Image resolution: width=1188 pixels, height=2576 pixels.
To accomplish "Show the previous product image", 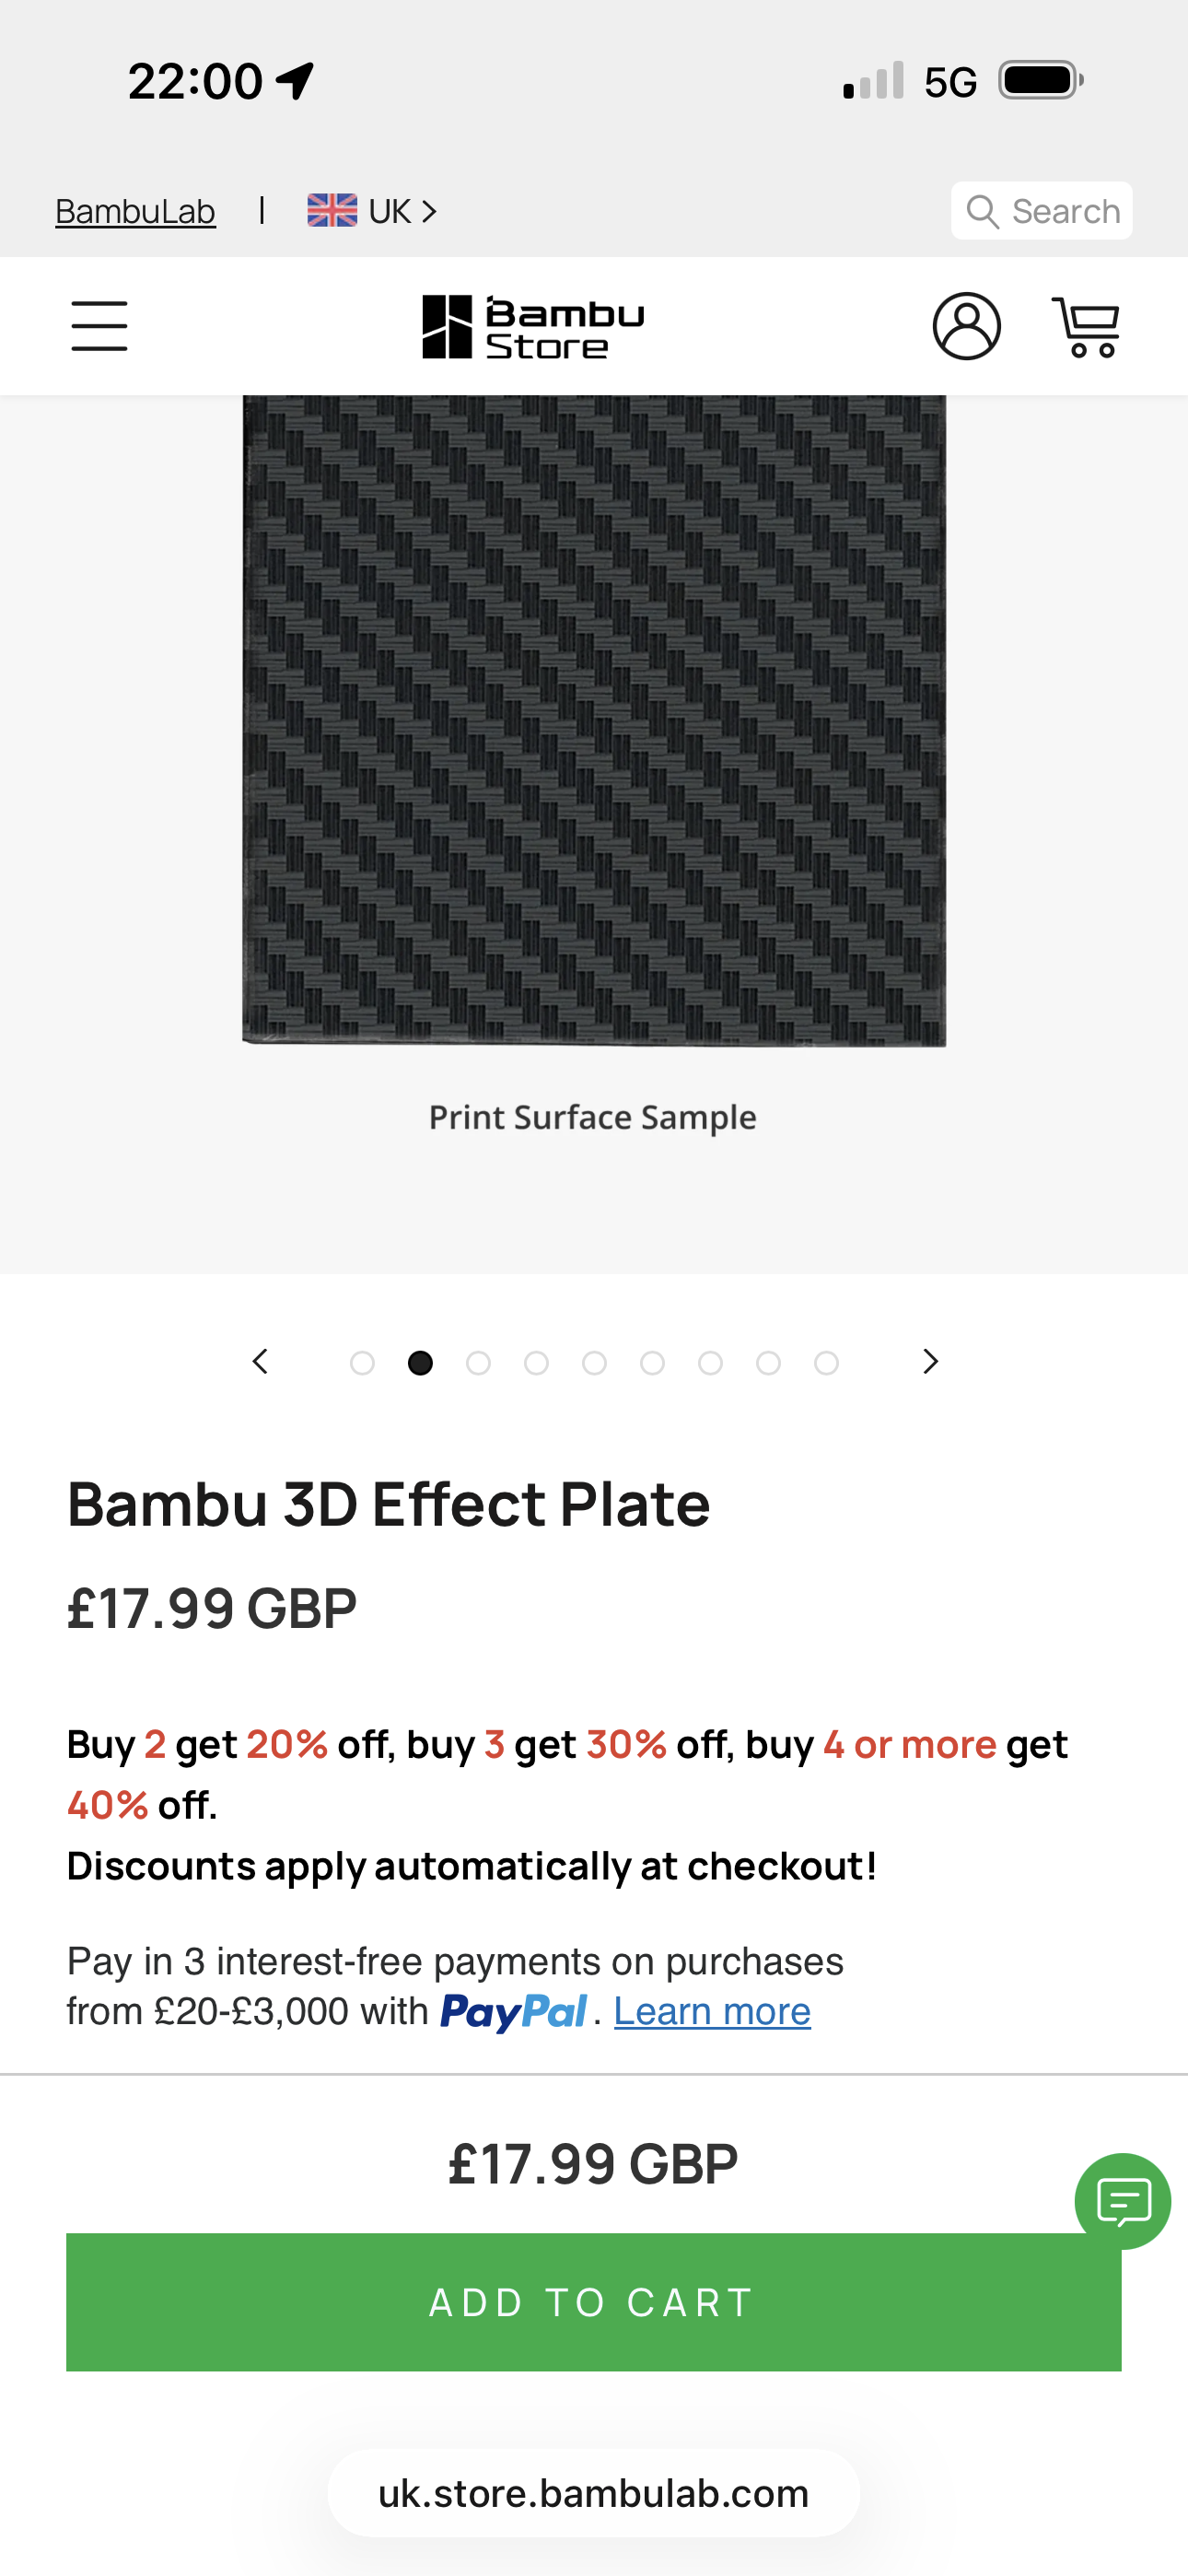I will [x=261, y=1362].
